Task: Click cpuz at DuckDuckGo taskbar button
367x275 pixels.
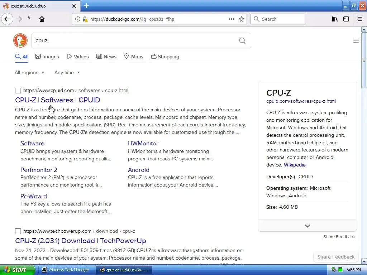Action: click(124, 270)
